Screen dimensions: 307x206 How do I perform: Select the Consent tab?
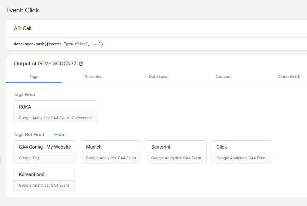click(x=224, y=77)
